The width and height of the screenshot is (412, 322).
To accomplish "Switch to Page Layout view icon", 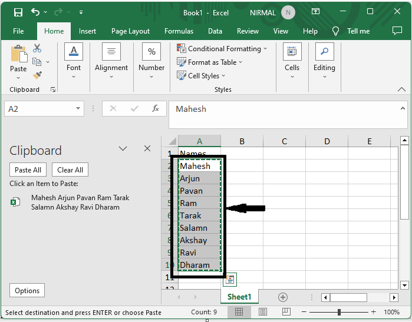I will point(262,312).
